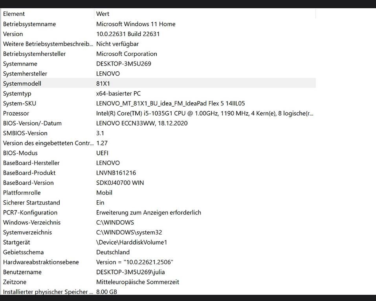The width and height of the screenshot is (376, 301).
Task: Select SMBIOS value 3.1
Action: point(100,133)
